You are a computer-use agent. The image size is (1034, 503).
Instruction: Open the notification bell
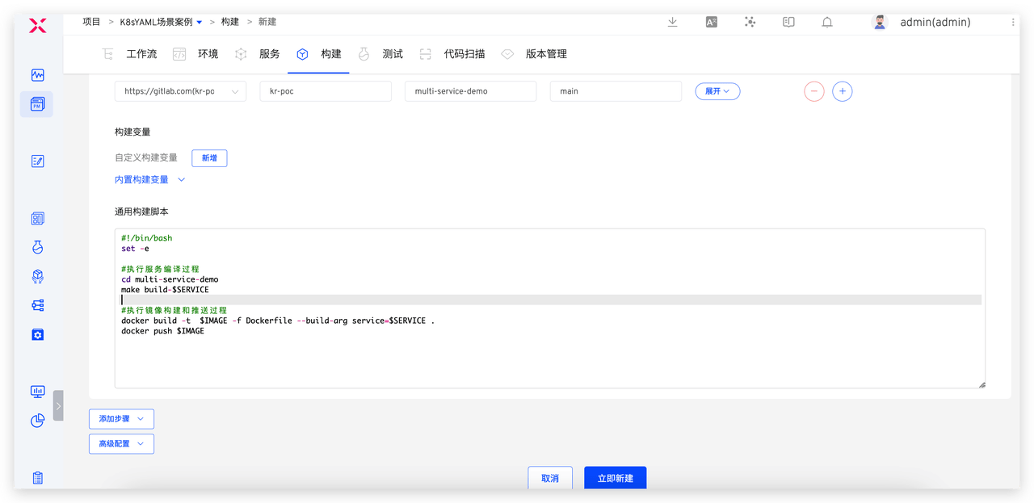(827, 23)
